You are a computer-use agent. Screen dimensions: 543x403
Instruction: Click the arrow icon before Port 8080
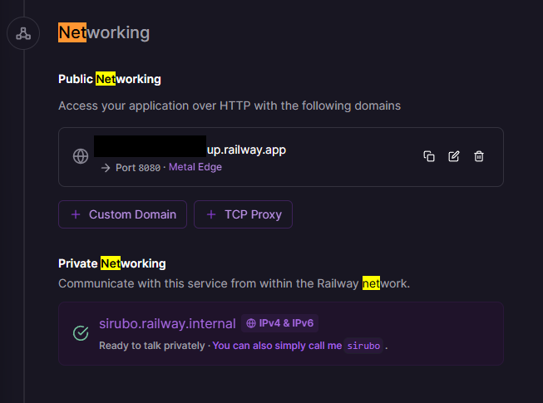(x=106, y=167)
